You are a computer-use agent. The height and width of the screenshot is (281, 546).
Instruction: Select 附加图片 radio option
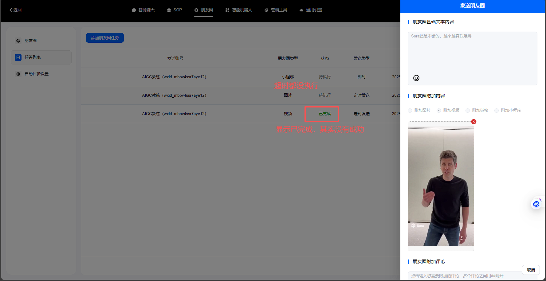[410, 111]
